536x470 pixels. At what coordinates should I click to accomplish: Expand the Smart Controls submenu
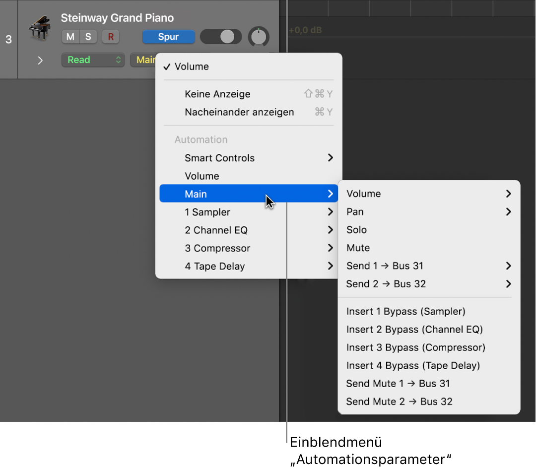pos(220,158)
